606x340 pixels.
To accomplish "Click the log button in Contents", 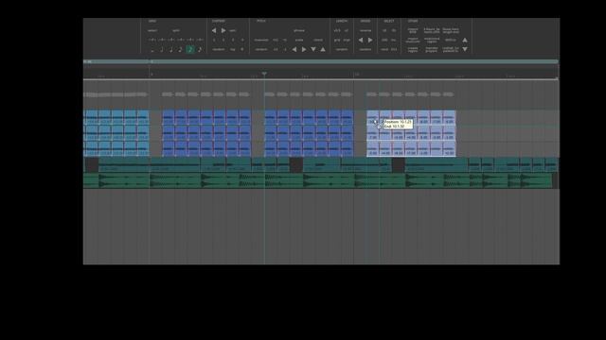I will point(233,49).
